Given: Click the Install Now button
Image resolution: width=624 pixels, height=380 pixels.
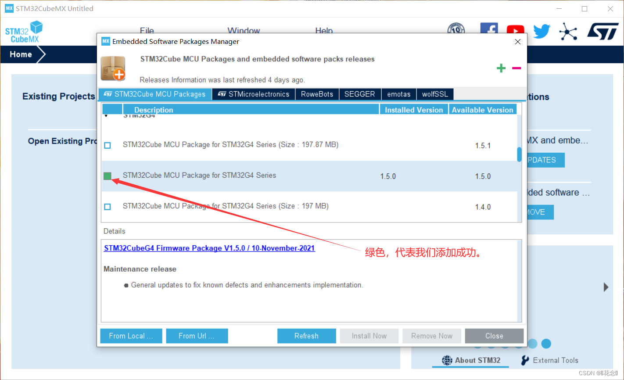Looking at the screenshot, I should click(x=369, y=336).
